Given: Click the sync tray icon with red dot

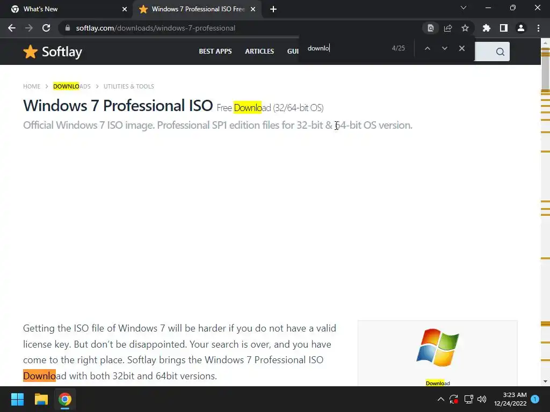Looking at the screenshot, I should tap(454, 399).
